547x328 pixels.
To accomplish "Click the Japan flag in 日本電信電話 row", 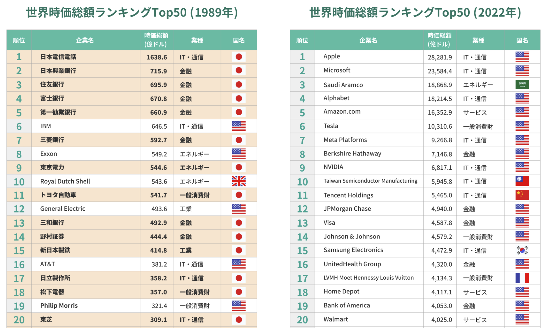I will click(239, 57).
